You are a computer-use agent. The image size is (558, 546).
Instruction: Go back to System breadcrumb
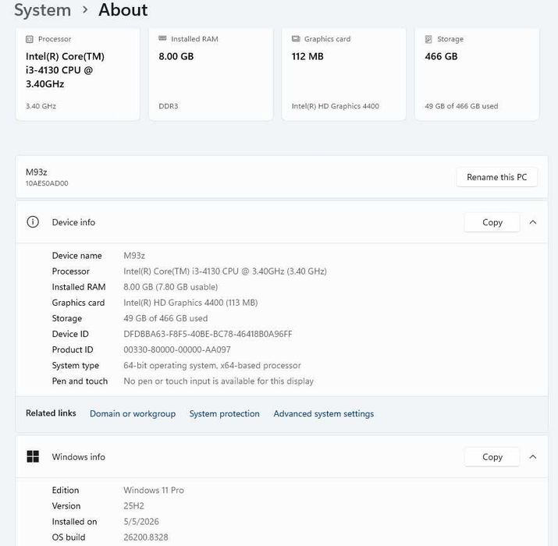coord(43,10)
